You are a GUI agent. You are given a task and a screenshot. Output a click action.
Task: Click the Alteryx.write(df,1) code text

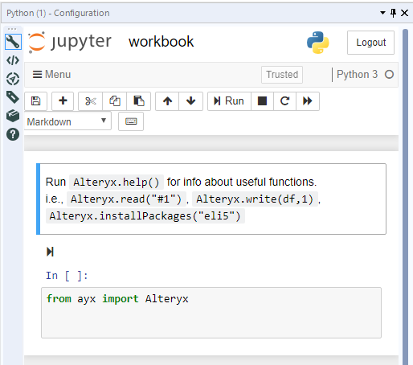point(255,199)
